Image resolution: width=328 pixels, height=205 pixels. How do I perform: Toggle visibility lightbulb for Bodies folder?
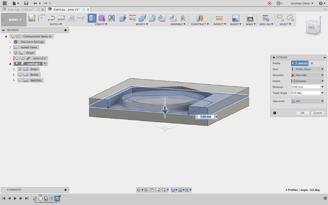pos(20,75)
